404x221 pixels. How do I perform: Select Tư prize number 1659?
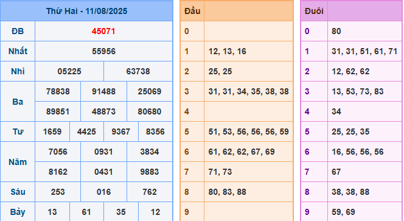click(52, 132)
